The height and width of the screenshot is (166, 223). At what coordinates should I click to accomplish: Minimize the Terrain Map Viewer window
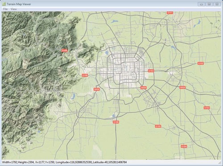[x=202, y=4]
